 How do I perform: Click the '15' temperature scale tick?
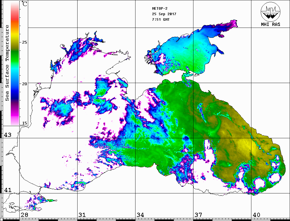click(24, 123)
